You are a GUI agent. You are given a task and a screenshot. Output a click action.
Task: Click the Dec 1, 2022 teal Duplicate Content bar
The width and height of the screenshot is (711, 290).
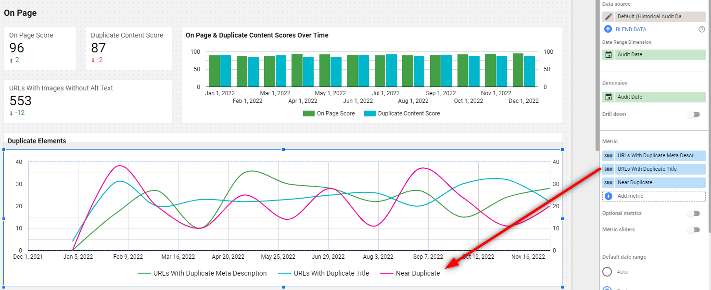click(x=530, y=72)
